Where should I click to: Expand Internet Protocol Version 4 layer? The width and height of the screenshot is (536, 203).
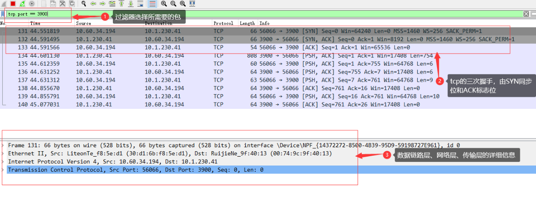3,162
